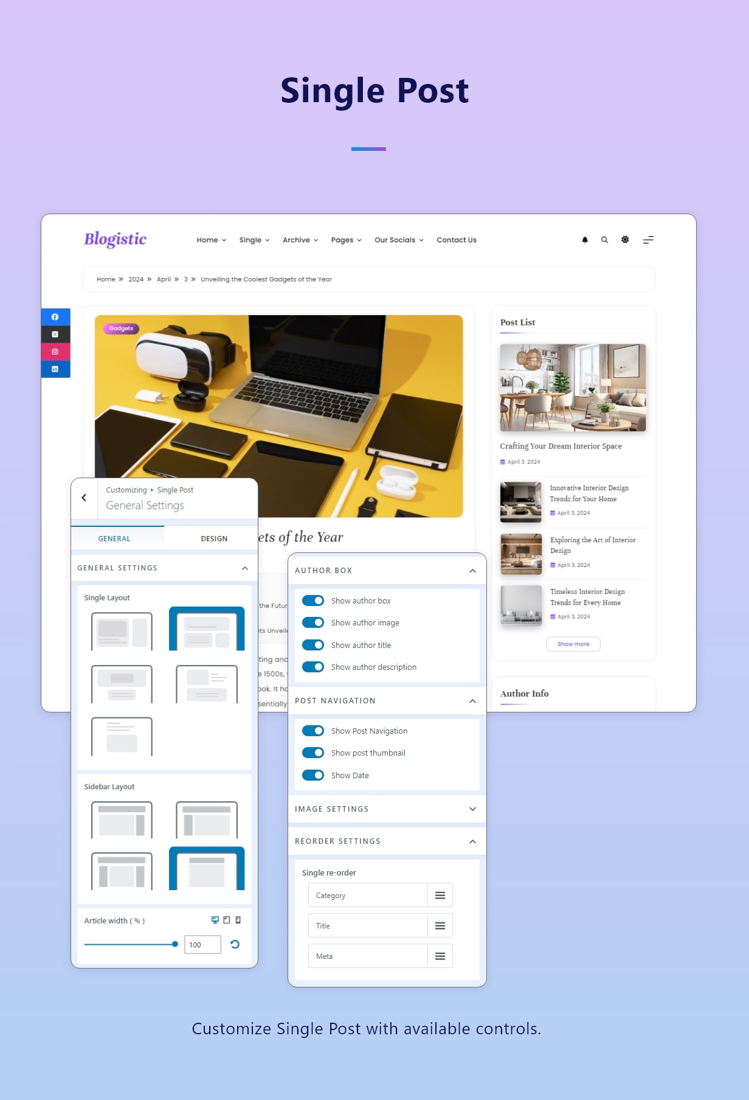Click the back arrow in Customizer
The width and height of the screenshot is (749, 1100).
pos(84,498)
